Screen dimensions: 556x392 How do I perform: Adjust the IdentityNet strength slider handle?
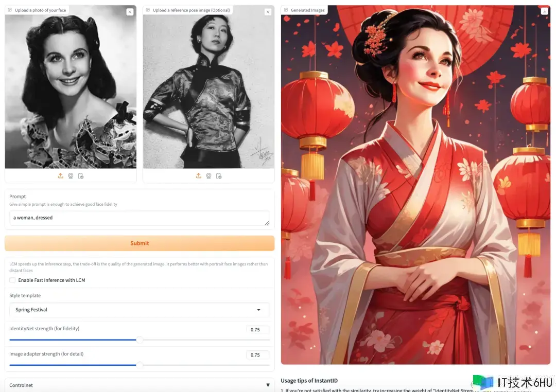[x=140, y=340]
